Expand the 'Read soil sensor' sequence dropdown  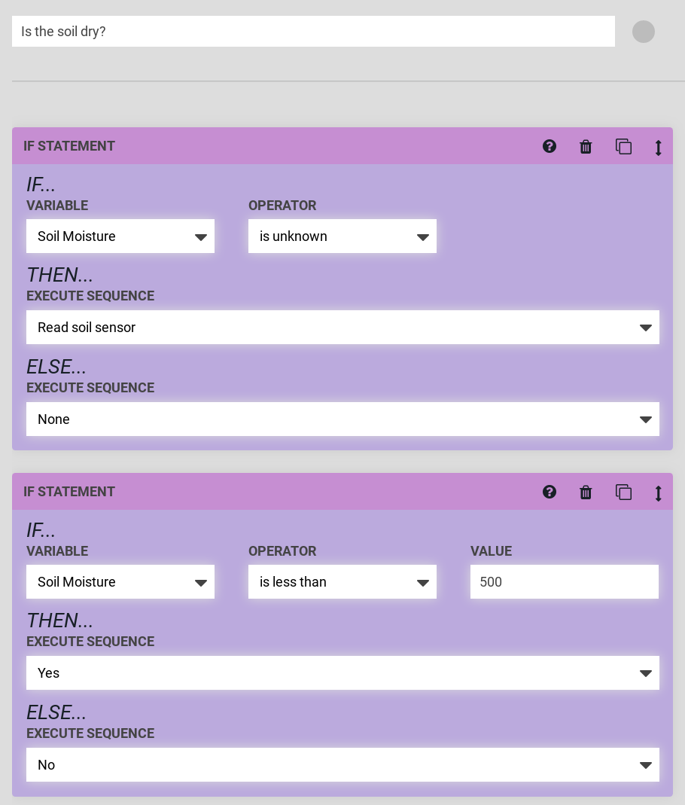point(342,327)
